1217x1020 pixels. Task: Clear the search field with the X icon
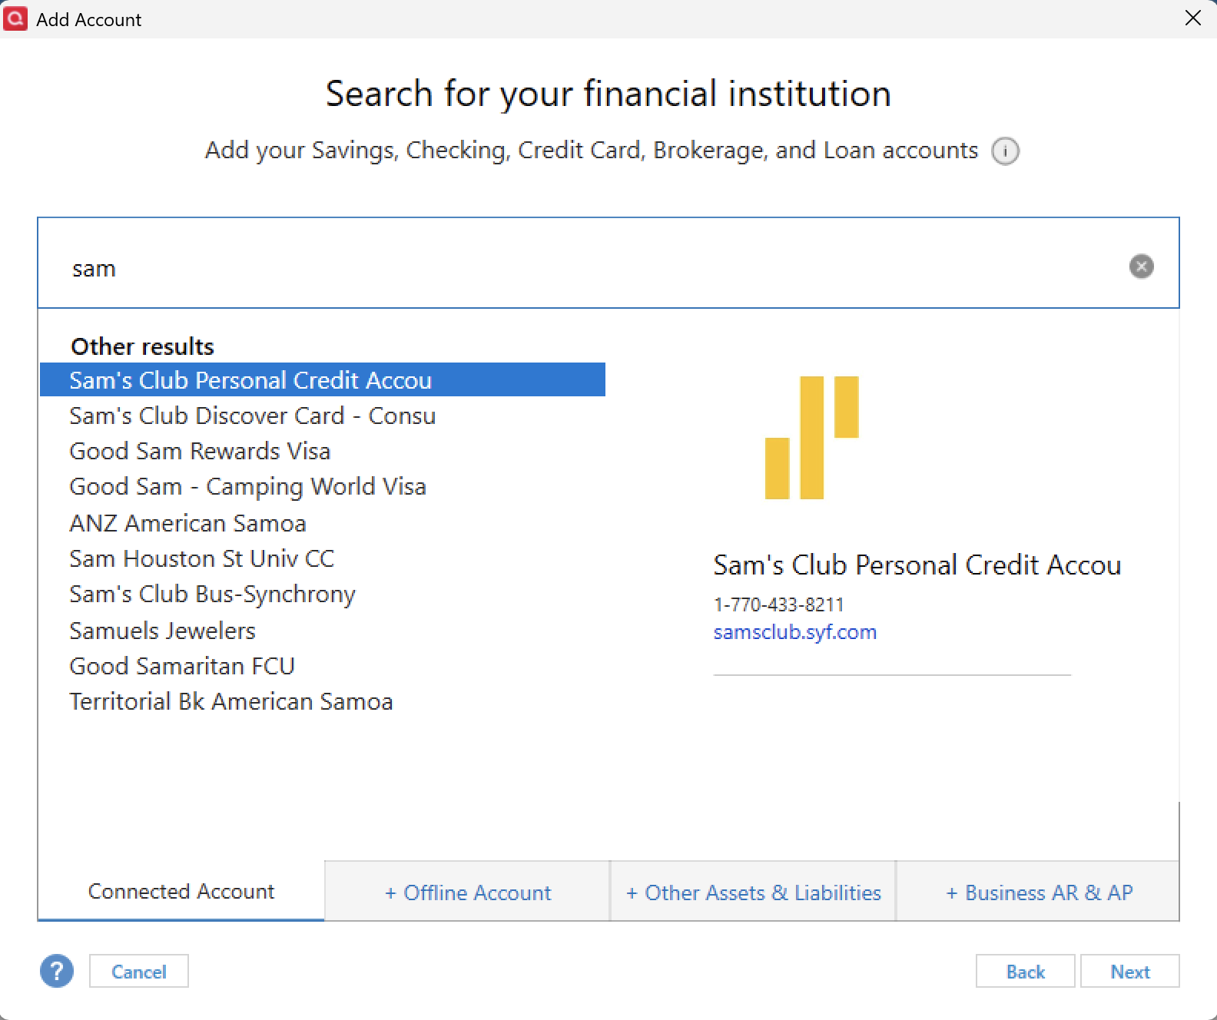tap(1141, 267)
